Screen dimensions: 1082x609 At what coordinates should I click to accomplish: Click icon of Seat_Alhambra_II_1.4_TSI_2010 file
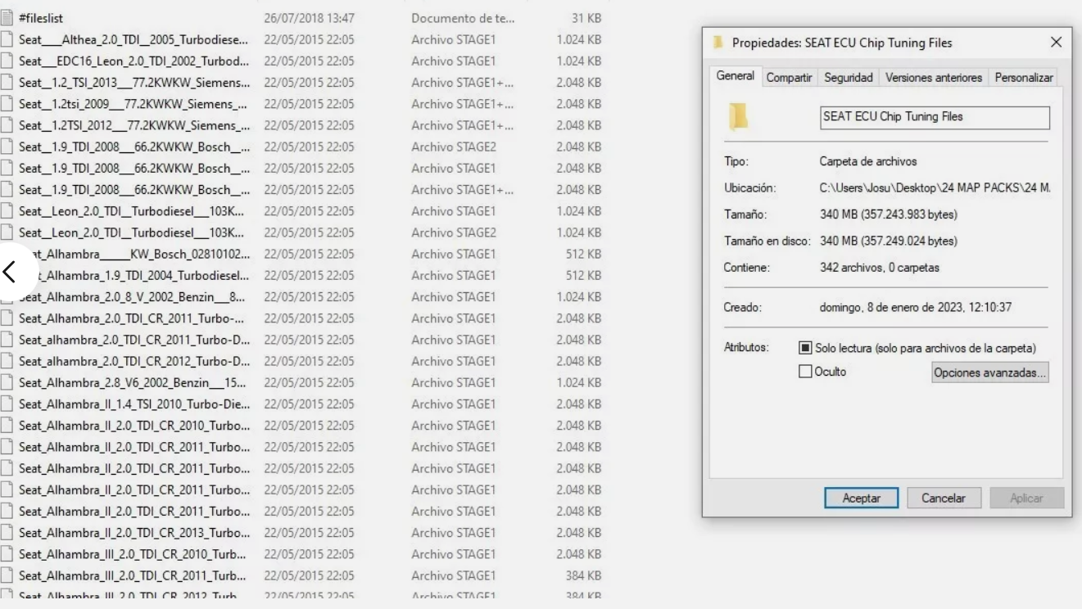pos(7,404)
